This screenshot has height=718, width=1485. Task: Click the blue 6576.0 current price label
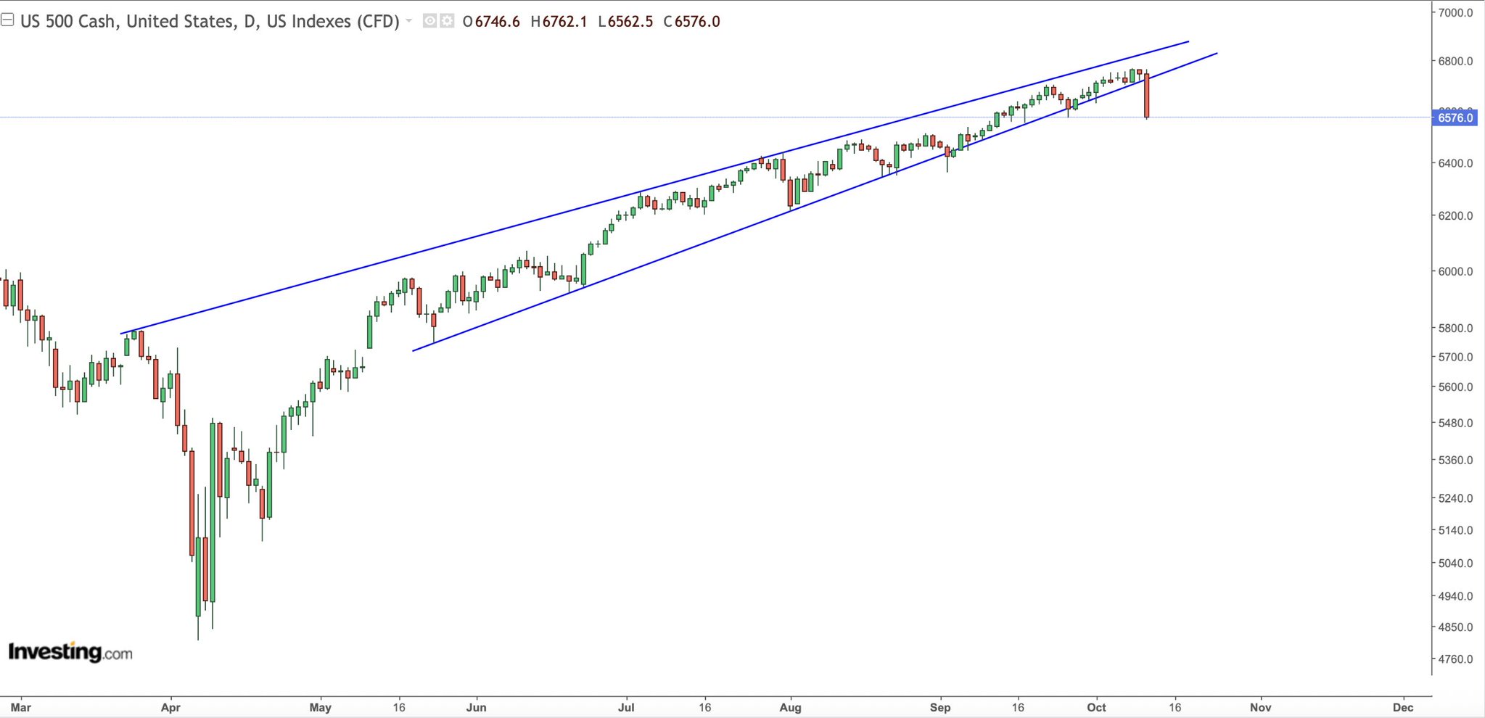[1455, 117]
